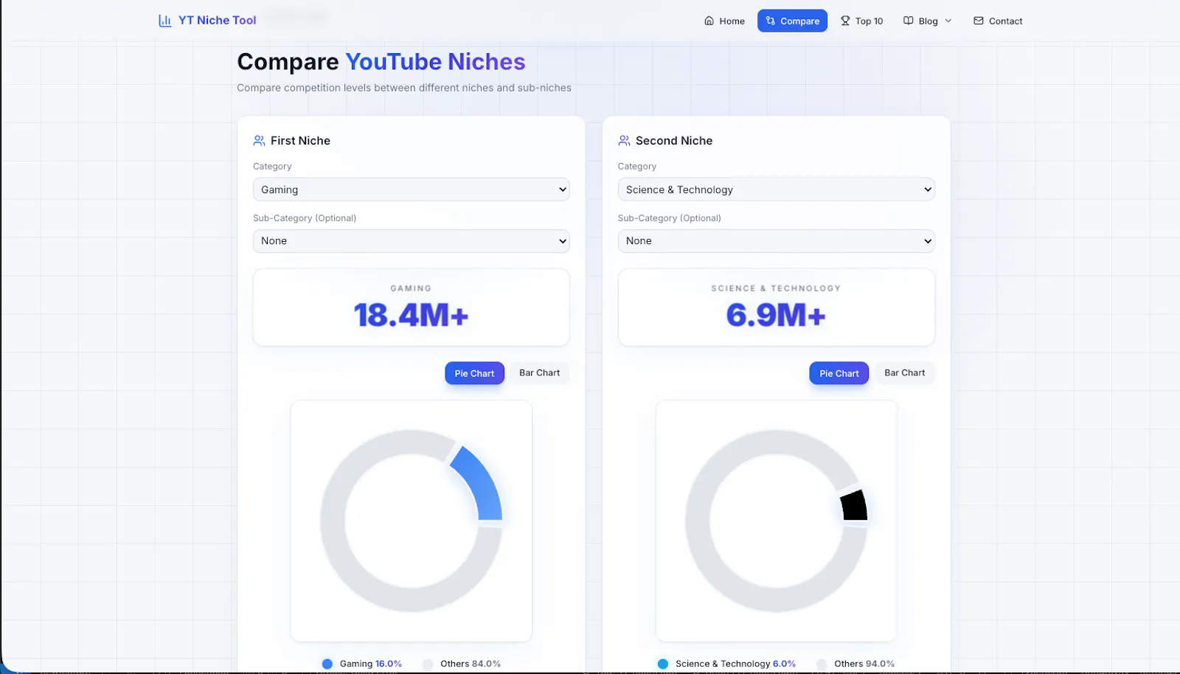Click the gray Others legend dot under Gaming chart

coord(428,664)
